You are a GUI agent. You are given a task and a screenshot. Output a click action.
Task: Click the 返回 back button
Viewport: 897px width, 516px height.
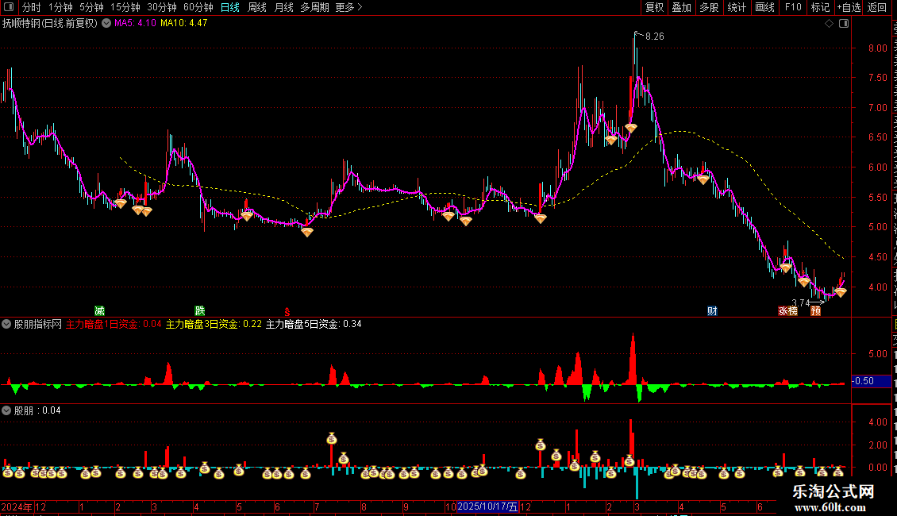[x=876, y=7]
